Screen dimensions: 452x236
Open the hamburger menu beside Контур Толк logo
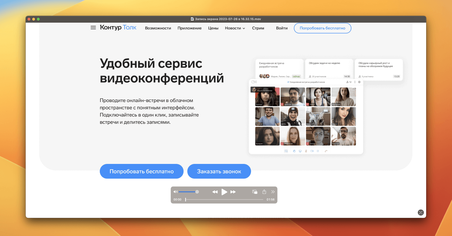(x=93, y=28)
